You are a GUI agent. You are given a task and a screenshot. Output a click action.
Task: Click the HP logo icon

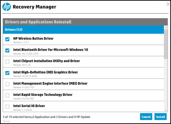(6, 7)
